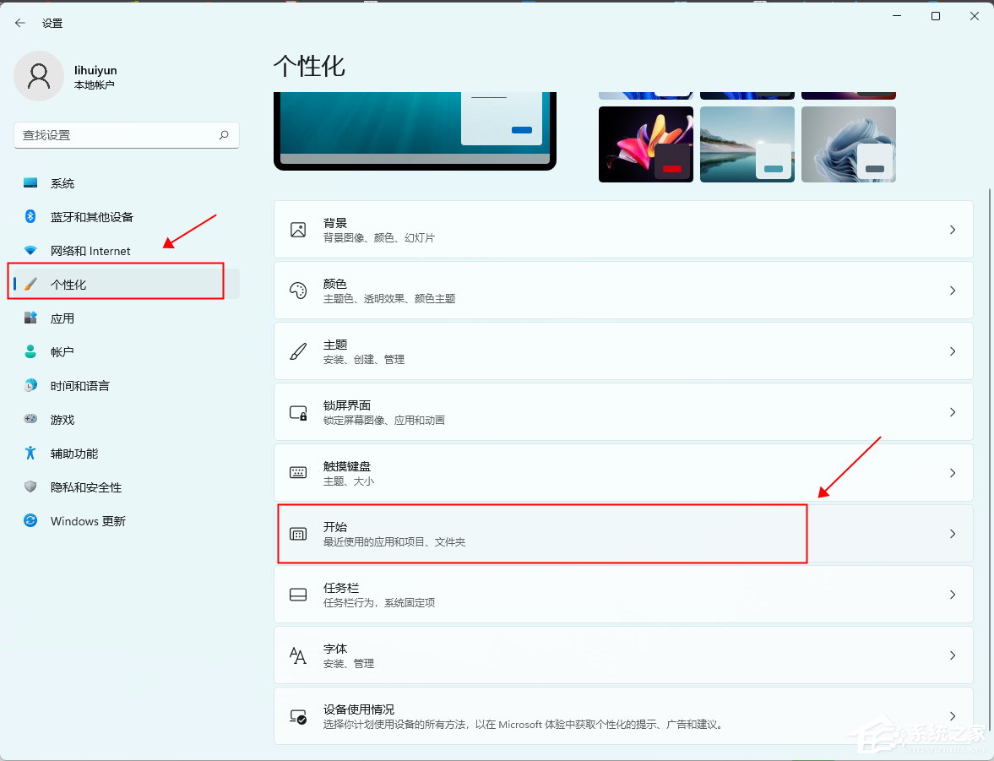Click the Windows 更新 refresh icon
This screenshot has height=761, width=994.
[x=30, y=520]
